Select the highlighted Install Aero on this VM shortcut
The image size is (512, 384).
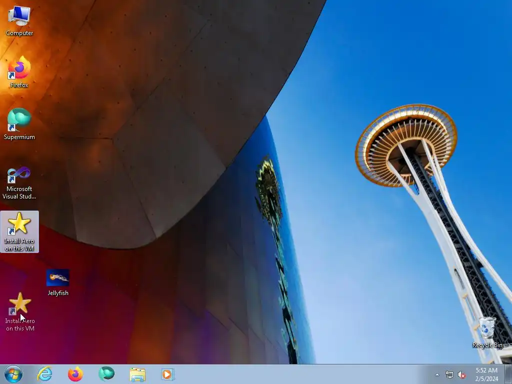[19, 231]
